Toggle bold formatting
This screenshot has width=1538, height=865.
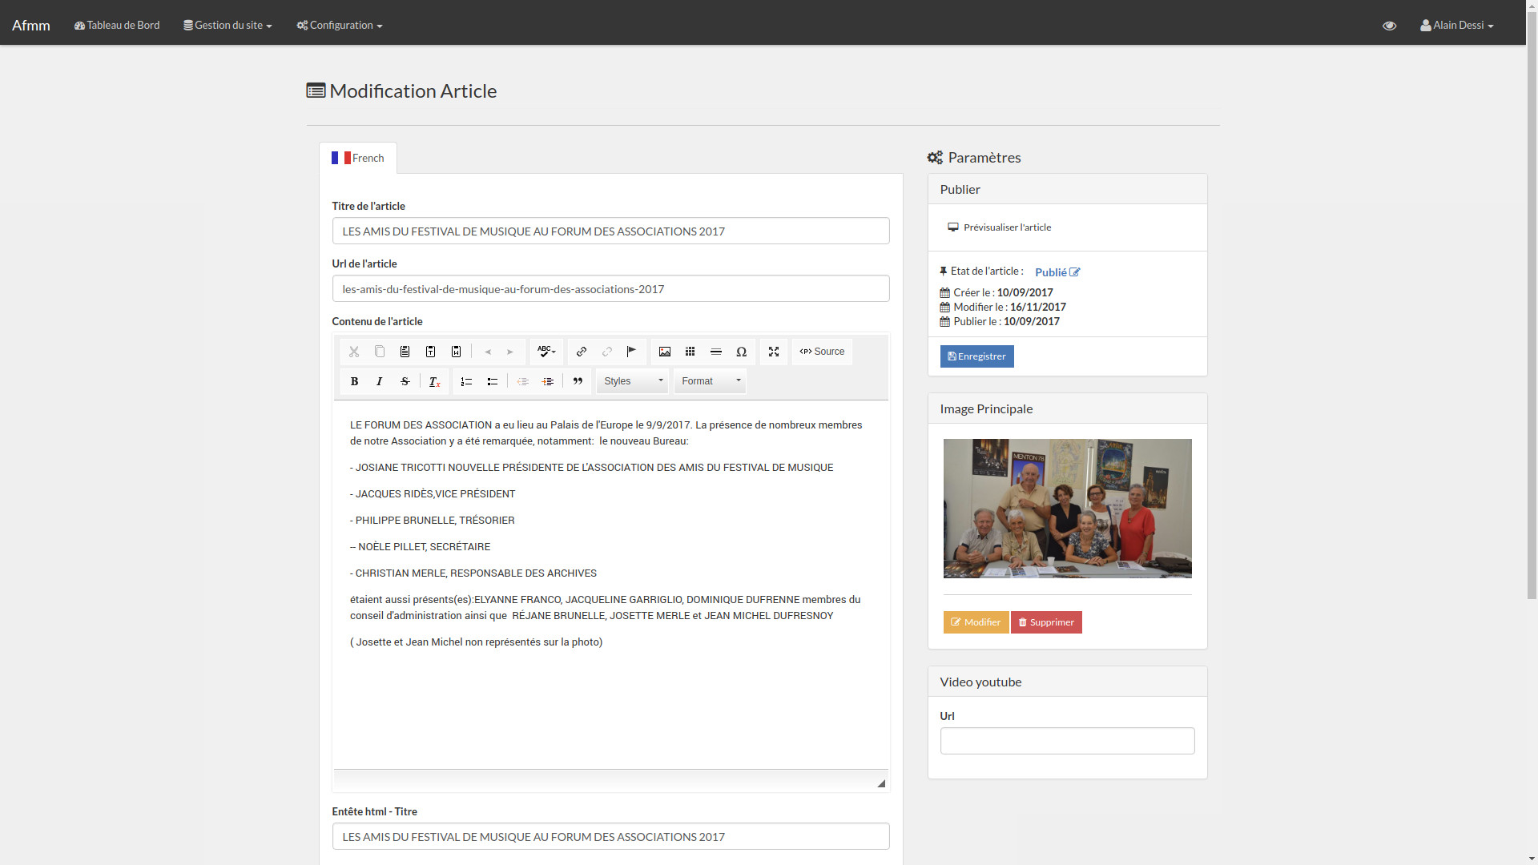click(x=354, y=381)
